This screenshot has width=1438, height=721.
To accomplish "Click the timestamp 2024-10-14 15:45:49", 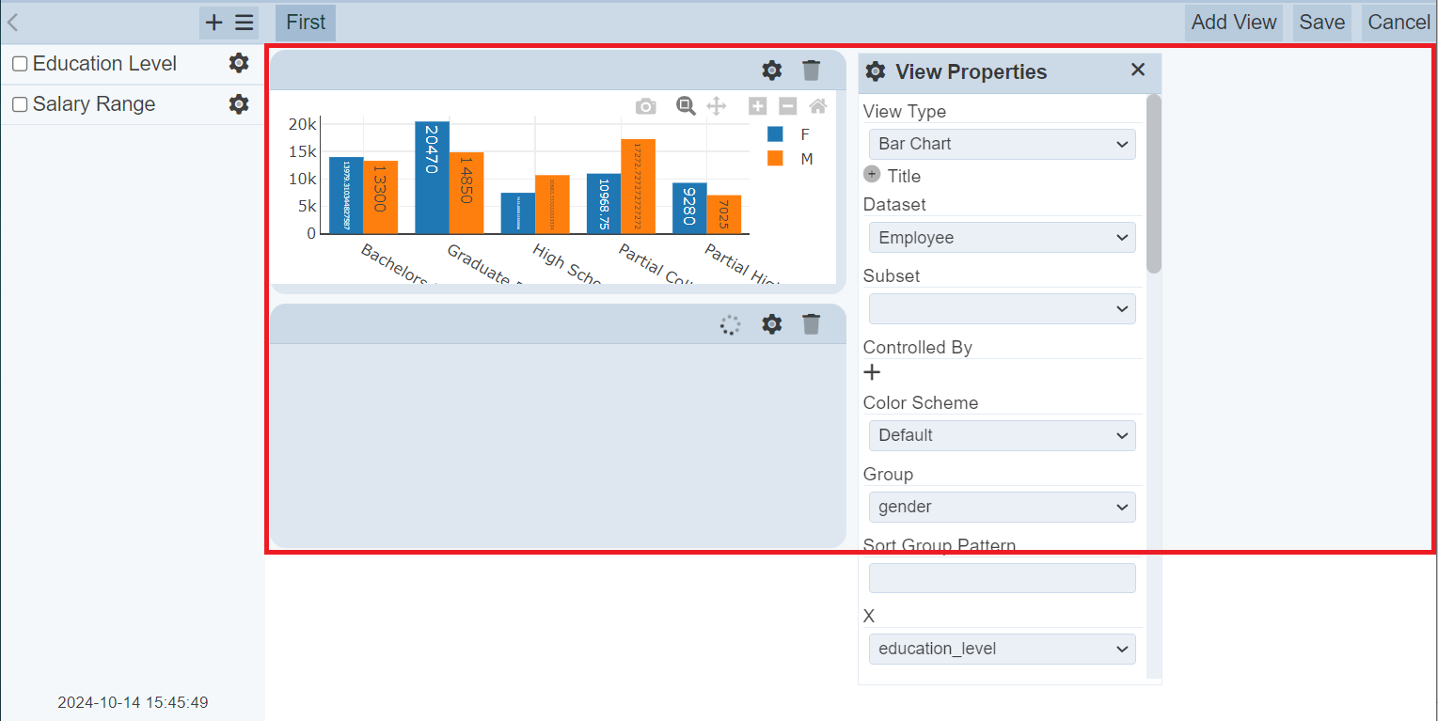I will tap(133, 702).
